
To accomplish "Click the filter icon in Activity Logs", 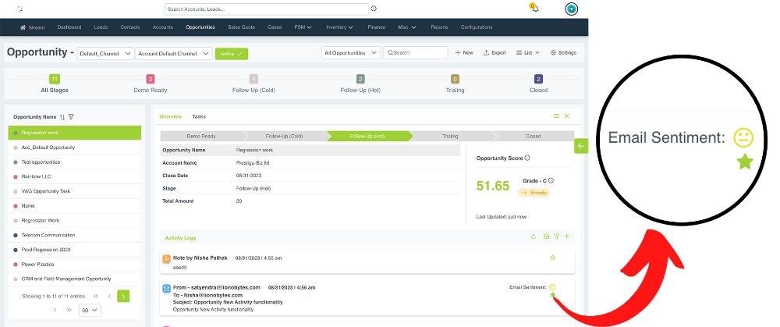I will click(556, 236).
